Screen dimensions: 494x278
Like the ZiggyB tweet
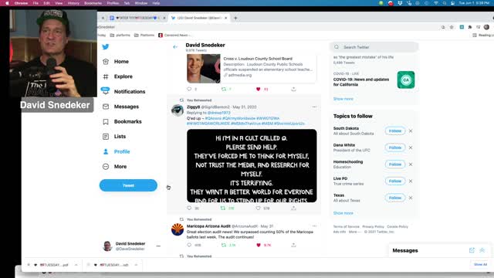[x=258, y=208]
